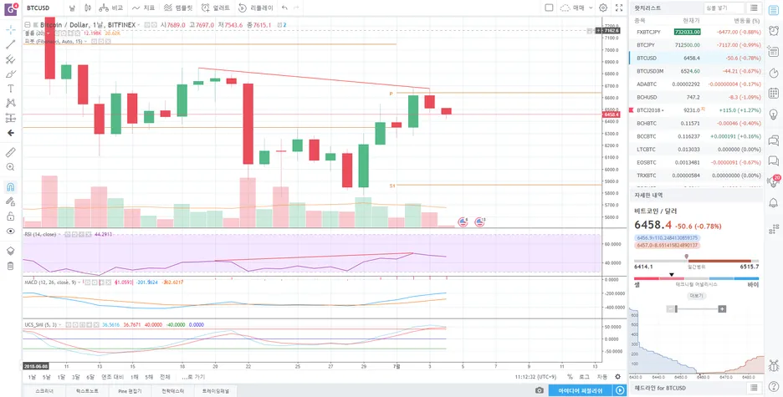783x397 pixels.
Task: Start bar Replay (리플레이)
Action: coord(256,8)
